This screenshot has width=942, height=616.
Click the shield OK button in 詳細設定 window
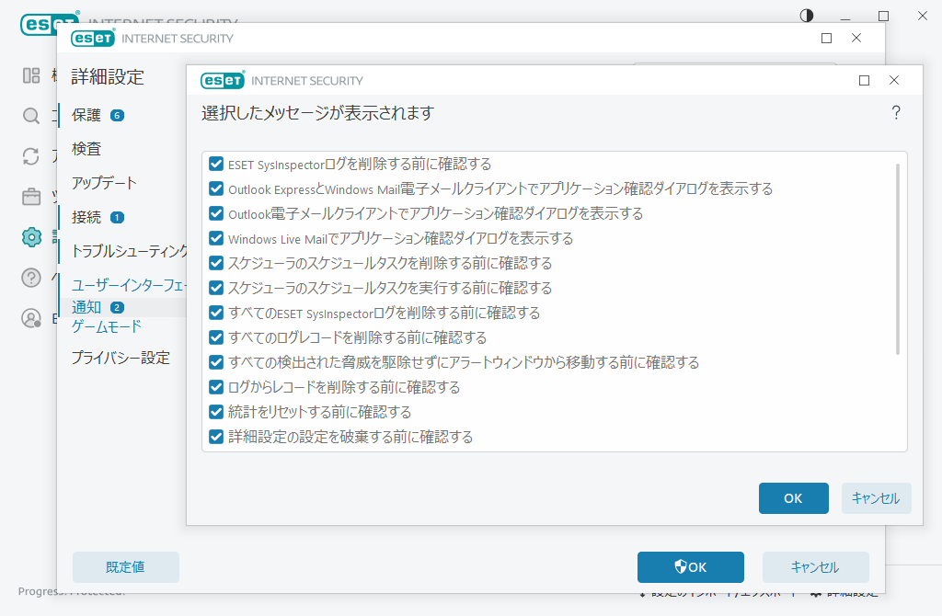690,567
